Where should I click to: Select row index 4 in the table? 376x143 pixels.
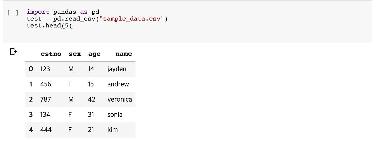coord(31,130)
